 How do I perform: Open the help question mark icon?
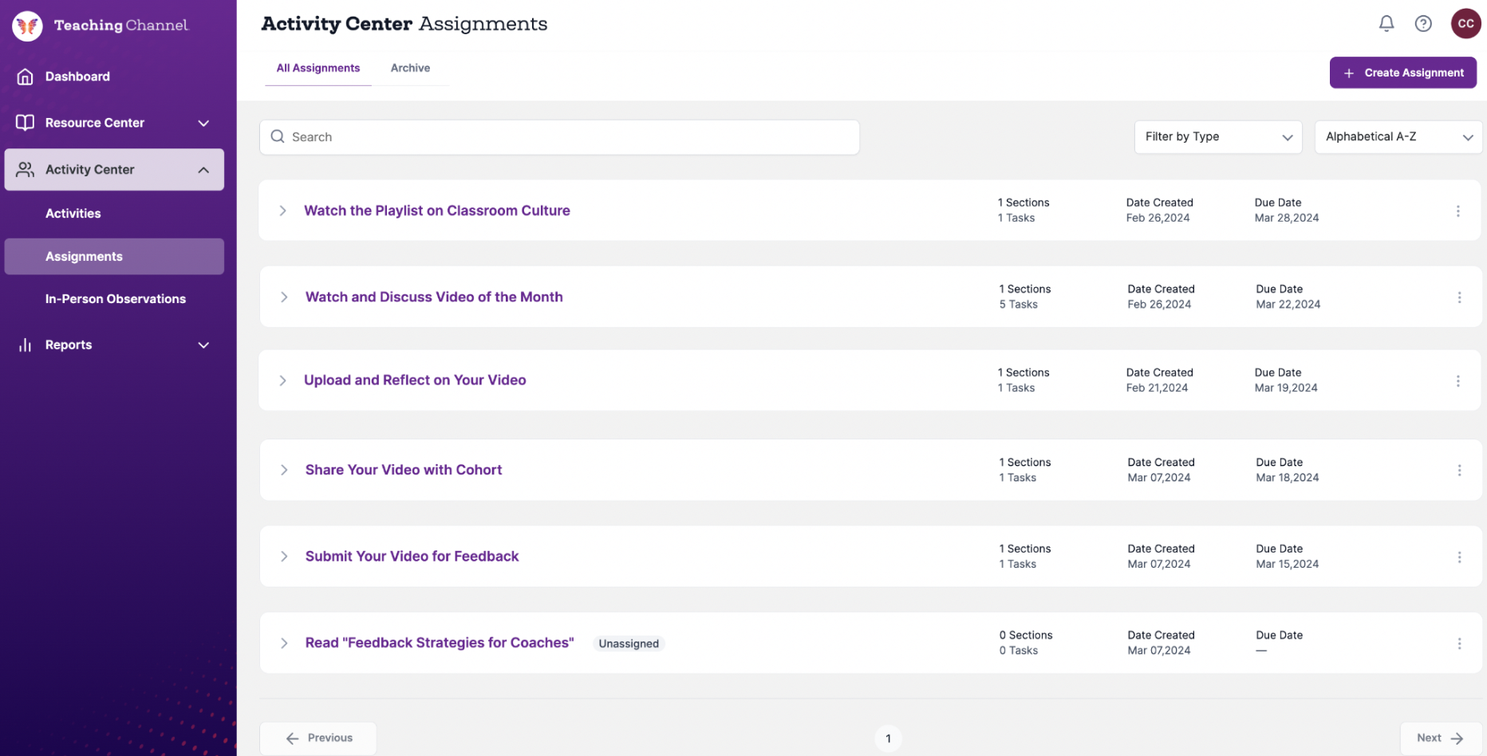pos(1423,24)
